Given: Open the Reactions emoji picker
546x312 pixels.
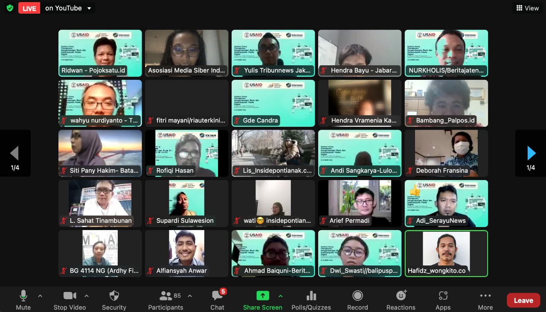Looking at the screenshot, I should coord(401,300).
